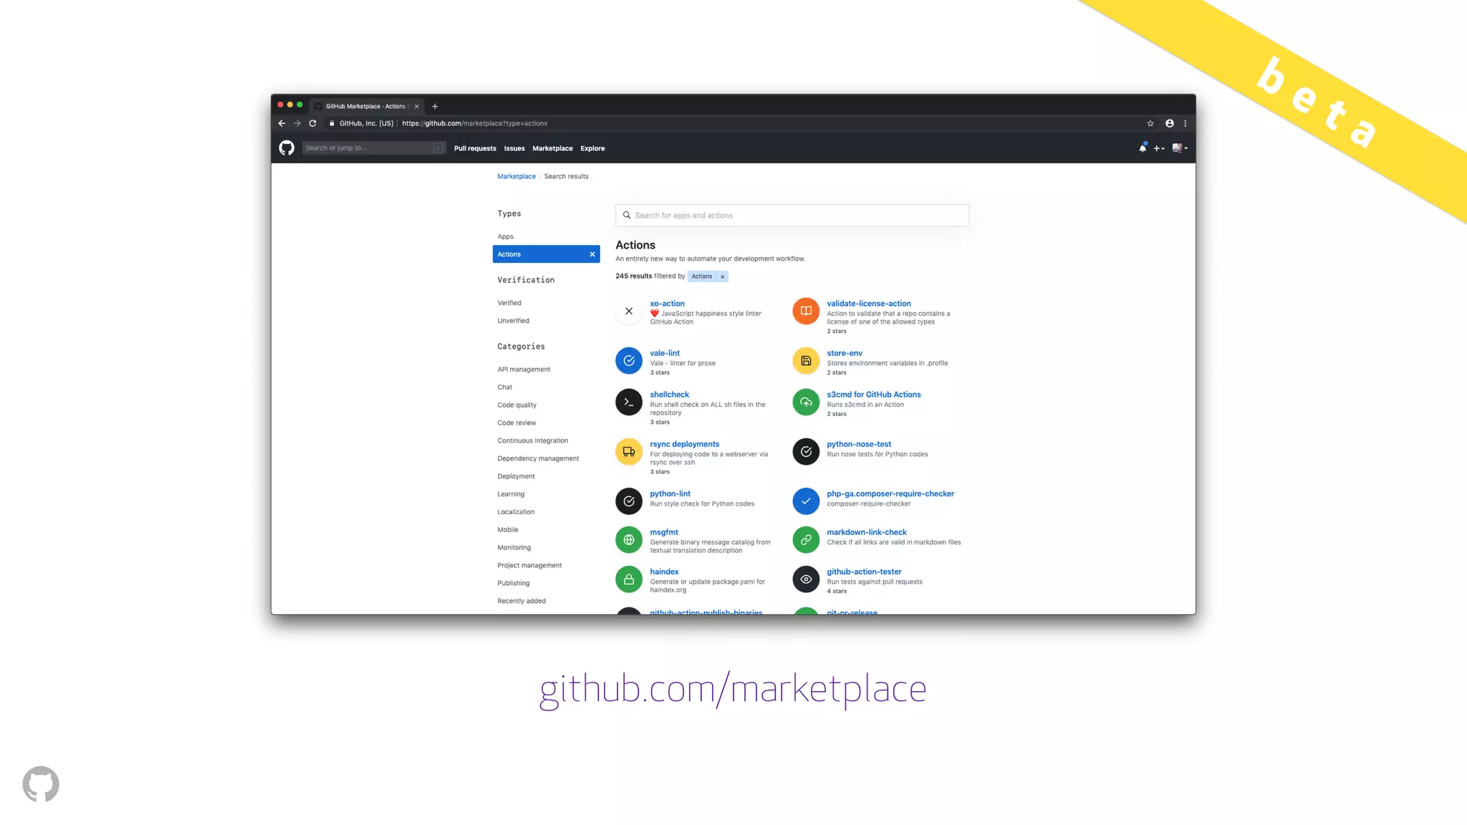Screen dimensions: 1467x825
Task: Select Monitoring category
Action: [514, 548]
